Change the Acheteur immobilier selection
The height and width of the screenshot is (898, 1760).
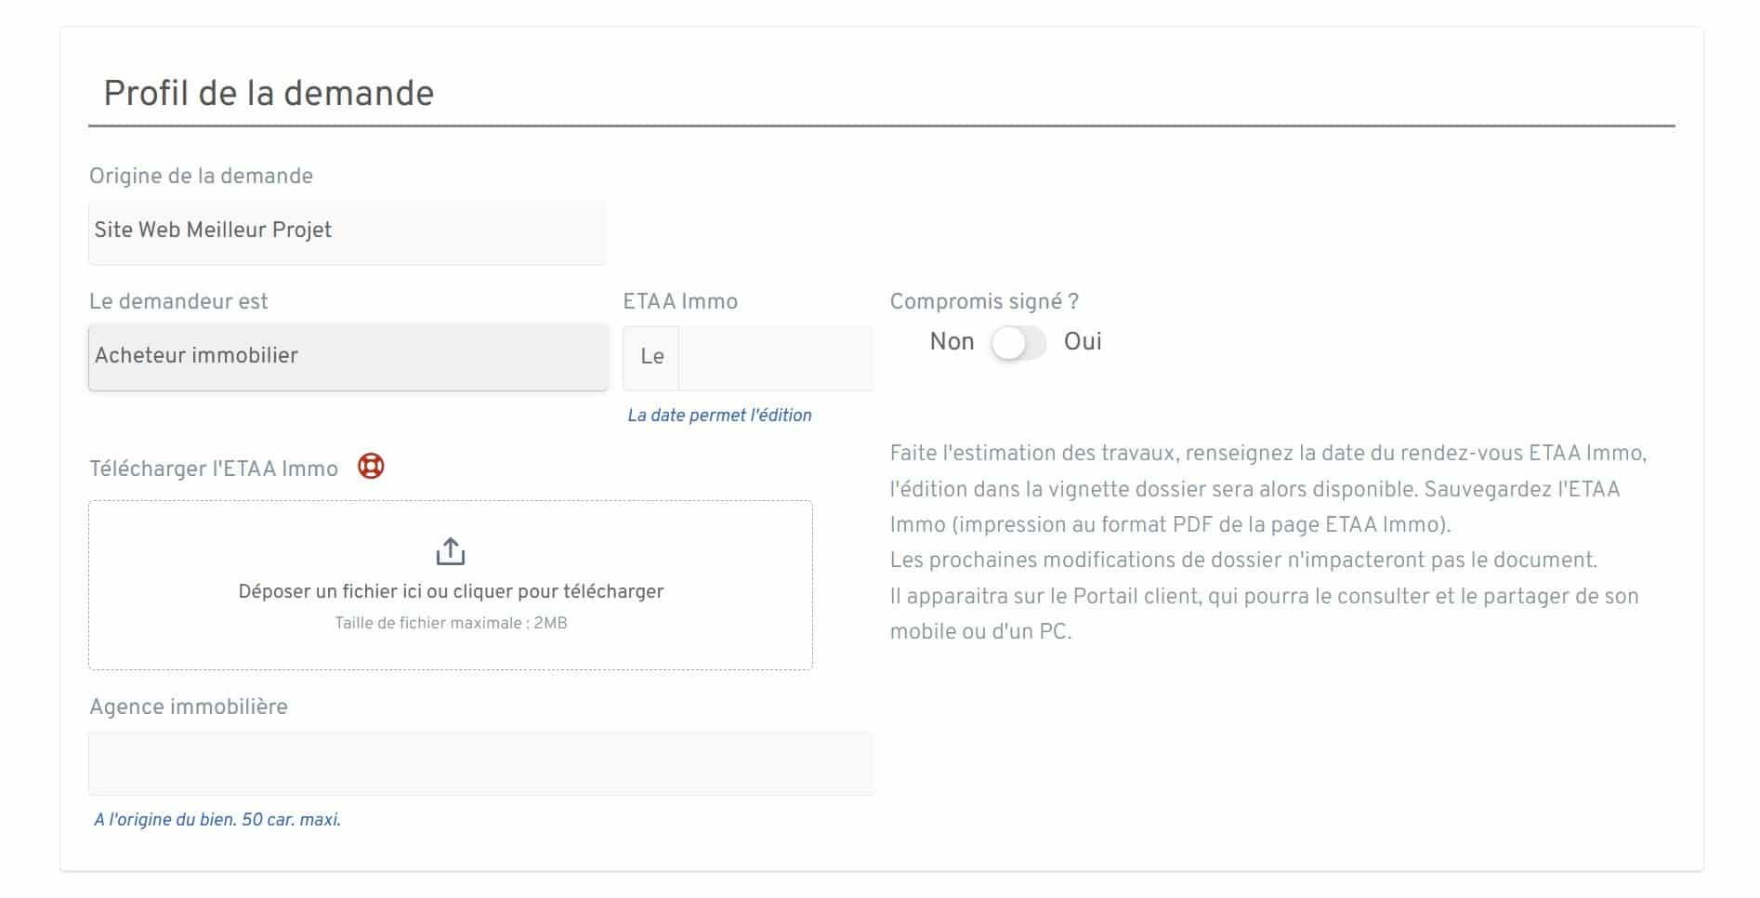[348, 356]
